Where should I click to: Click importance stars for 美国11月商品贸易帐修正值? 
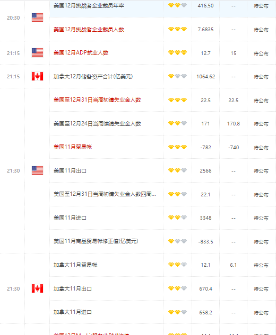(x=177, y=241)
